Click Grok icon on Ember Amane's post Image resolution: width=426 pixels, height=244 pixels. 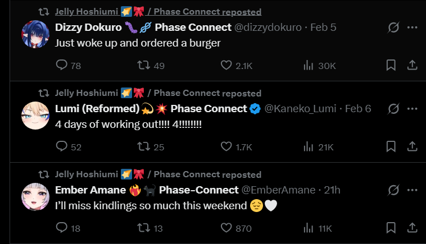(x=393, y=190)
